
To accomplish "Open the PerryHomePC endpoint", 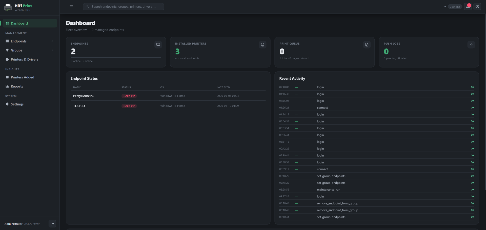I will tap(83, 96).
